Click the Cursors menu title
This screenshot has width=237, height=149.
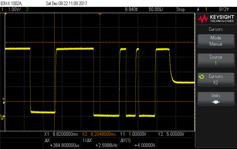click(216, 29)
